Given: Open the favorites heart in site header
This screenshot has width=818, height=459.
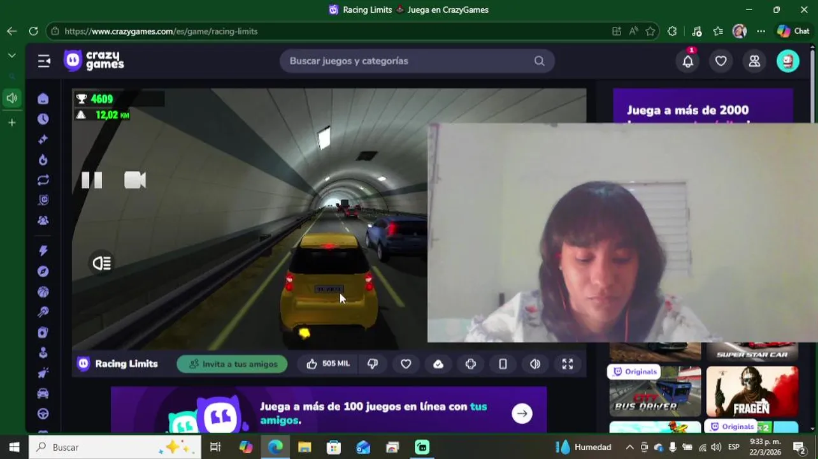Looking at the screenshot, I should 721,61.
